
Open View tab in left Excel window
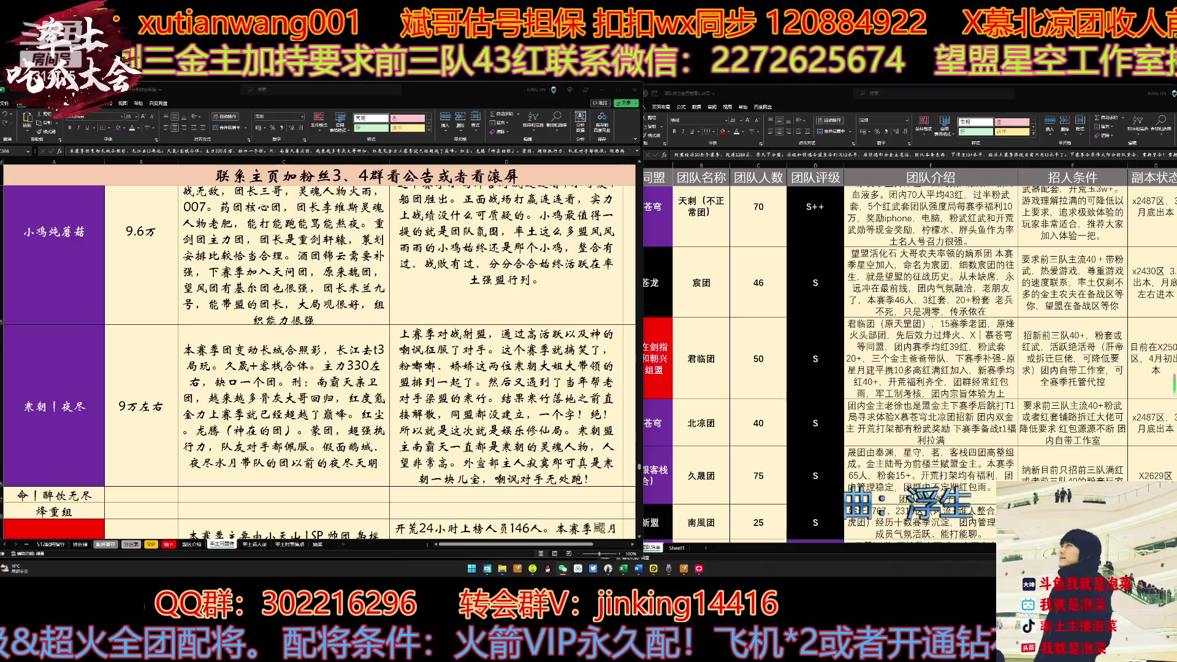(x=123, y=103)
